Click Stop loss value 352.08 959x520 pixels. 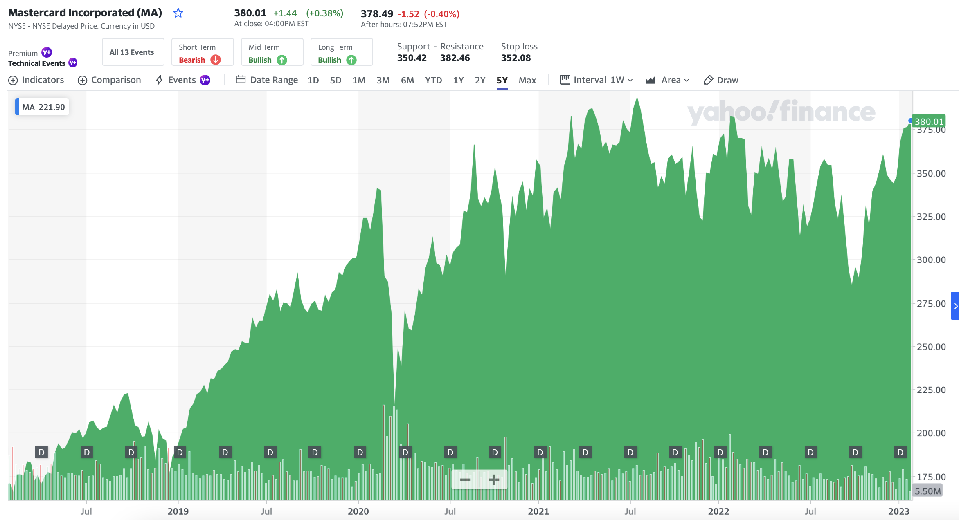[x=516, y=58]
